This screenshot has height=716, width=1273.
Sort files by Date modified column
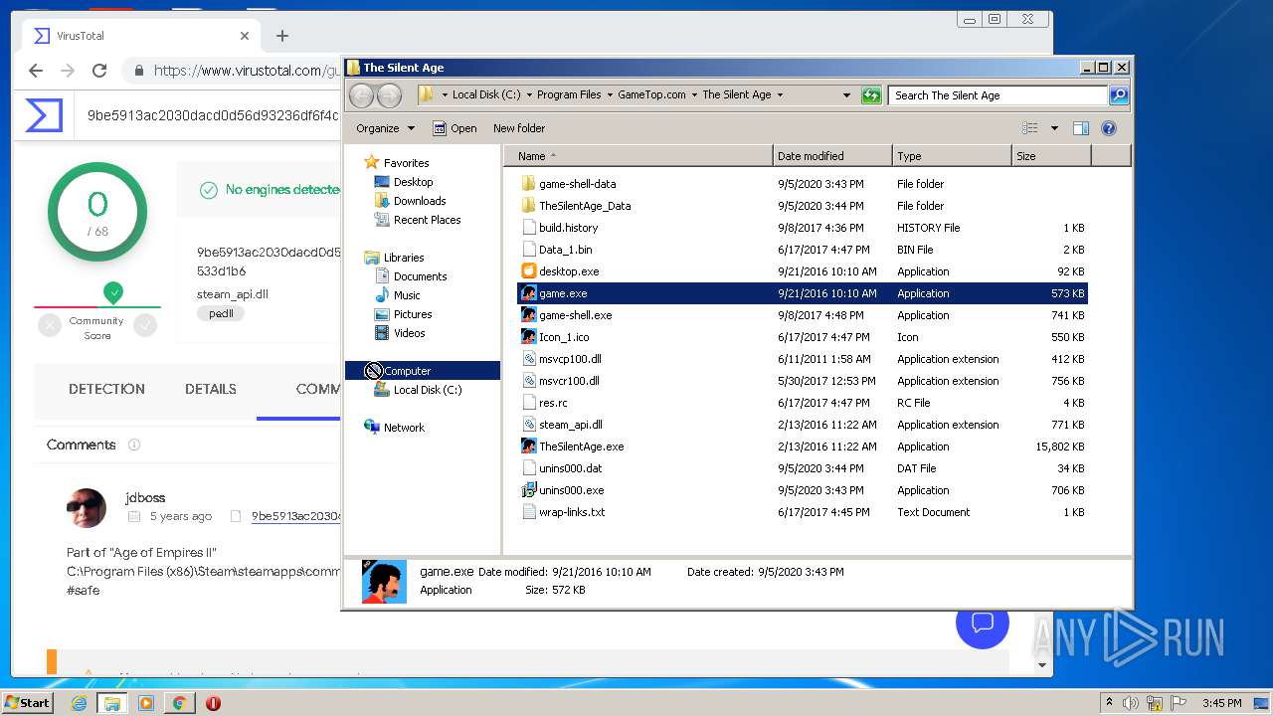point(832,156)
